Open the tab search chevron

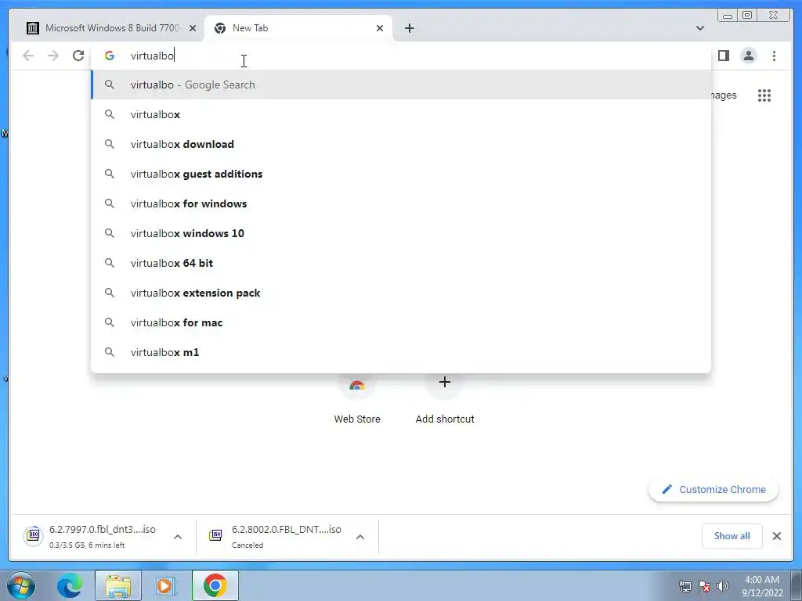[x=700, y=28]
